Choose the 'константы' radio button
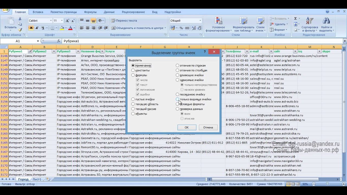 133,70
